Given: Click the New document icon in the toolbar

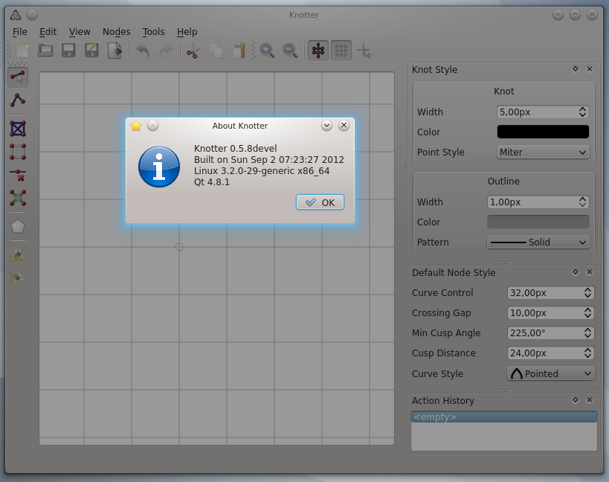Looking at the screenshot, I should [x=22, y=51].
